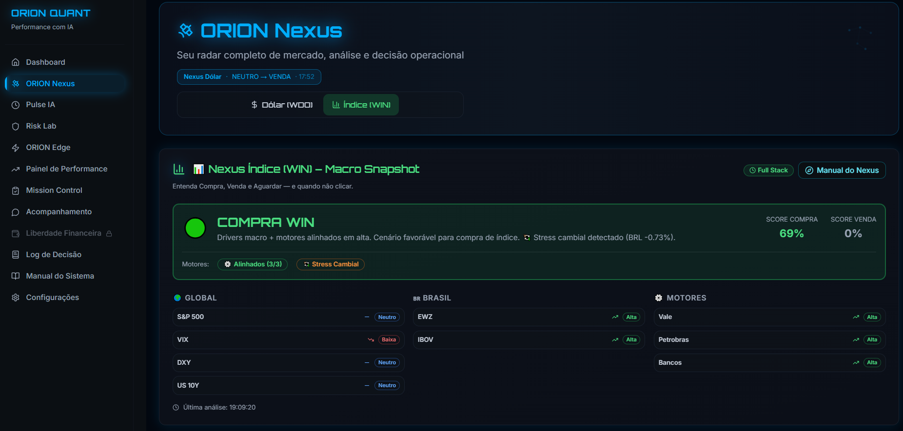Viewport: 903px width, 431px height.
Task: Open Manual do Sistema in the sidebar
Action: click(65, 276)
